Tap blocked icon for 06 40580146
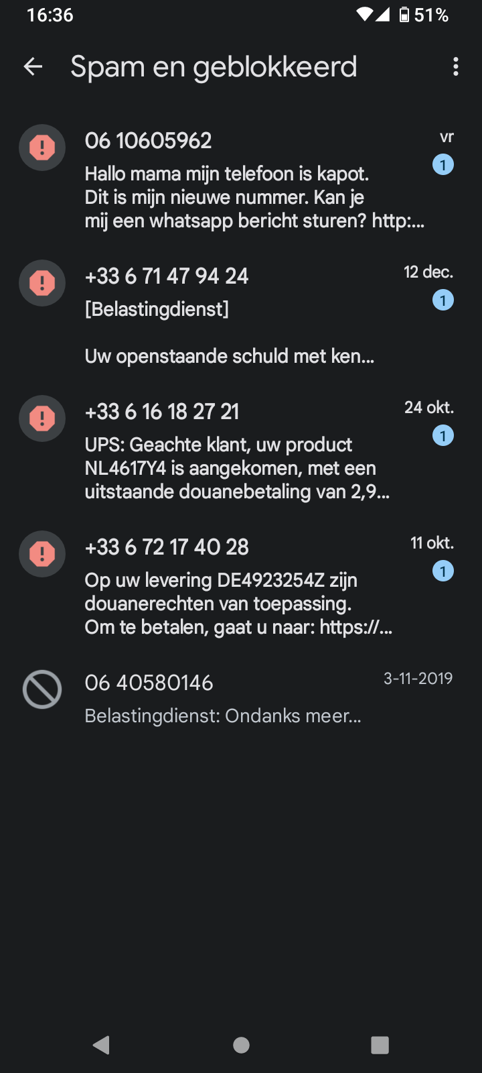The width and height of the screenshot is (482, 1073). click(x=42, y=689)
